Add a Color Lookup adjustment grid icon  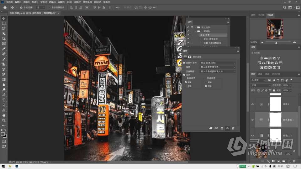(281, 63)
